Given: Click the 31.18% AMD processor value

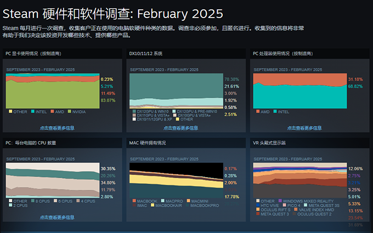Looking at the screenshot, I should (x=355, y=79).
